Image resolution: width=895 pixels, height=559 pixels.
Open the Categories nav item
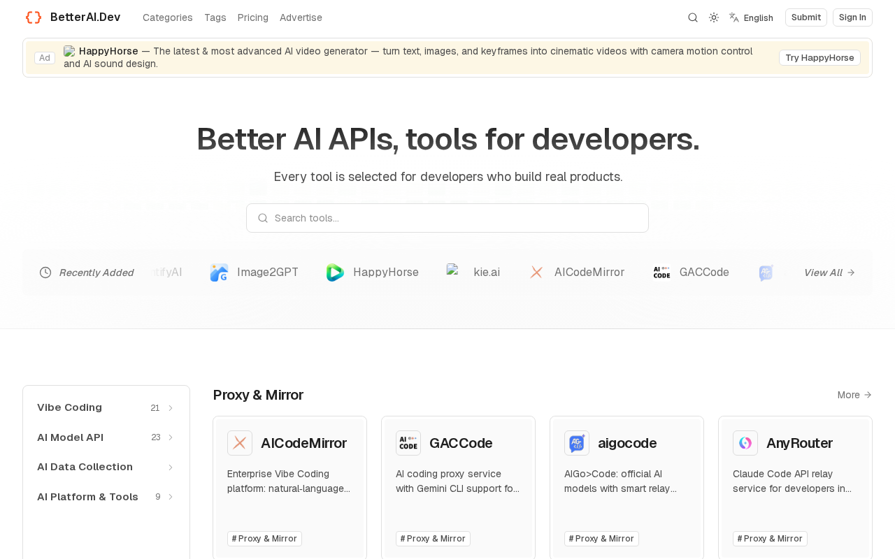(x=168, y=17)
